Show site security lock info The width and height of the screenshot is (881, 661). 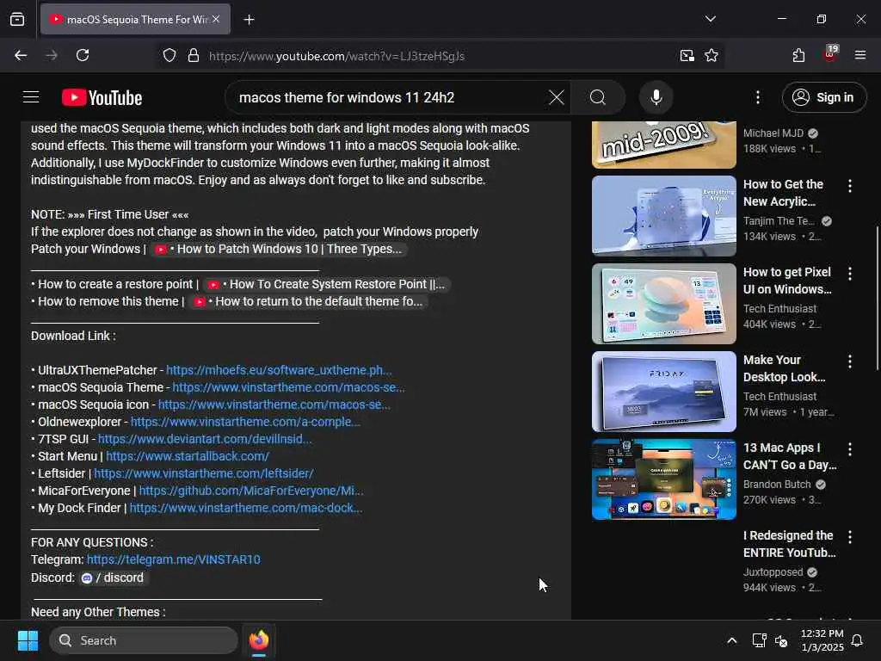coord(194,55)
